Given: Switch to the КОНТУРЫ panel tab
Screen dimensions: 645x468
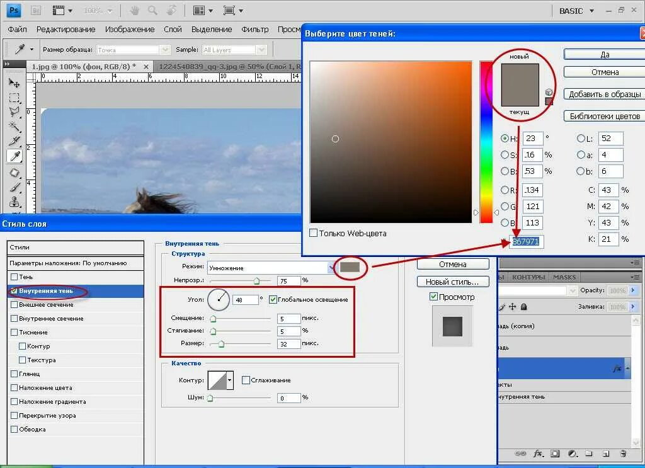Looking at the screenshot, I should [528, 277].
